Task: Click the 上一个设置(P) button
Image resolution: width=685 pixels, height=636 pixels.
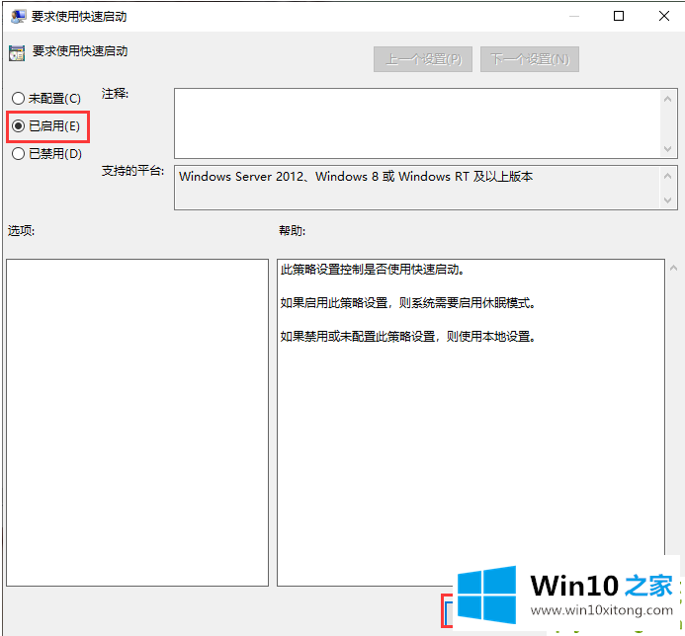Action: pyautogui.click(x=423, y=59)
